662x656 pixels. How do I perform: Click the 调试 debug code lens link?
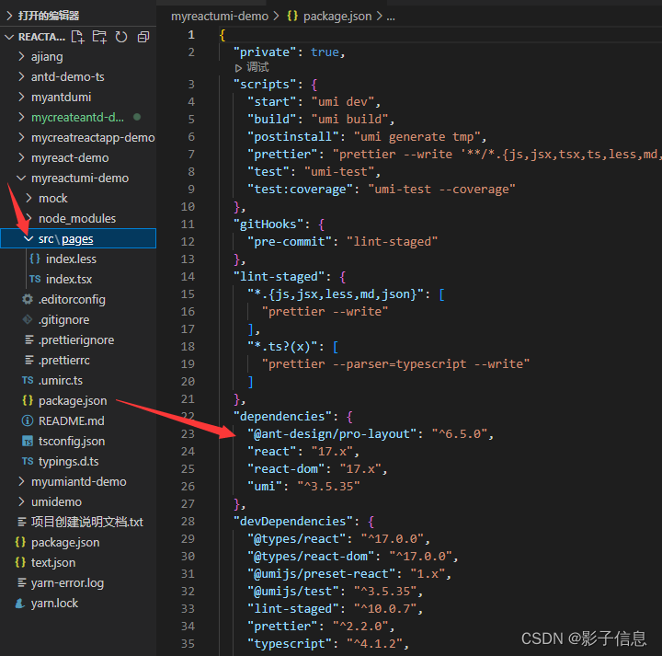tap(257, 68)
